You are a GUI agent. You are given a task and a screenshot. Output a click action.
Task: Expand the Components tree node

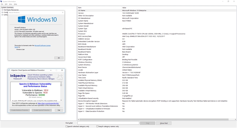pos(2,12)
